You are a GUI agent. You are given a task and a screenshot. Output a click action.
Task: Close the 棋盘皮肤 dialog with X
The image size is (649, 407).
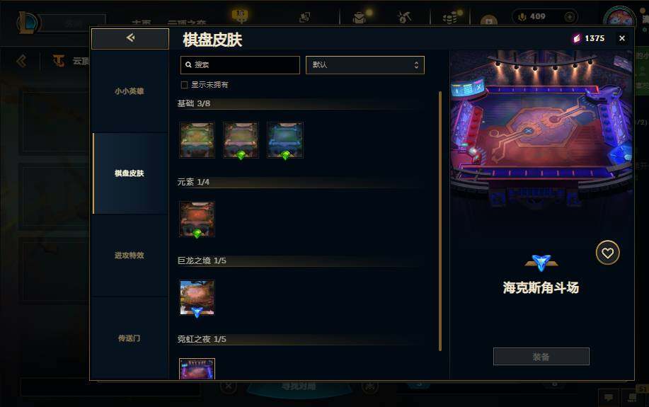tap(621, 38)
